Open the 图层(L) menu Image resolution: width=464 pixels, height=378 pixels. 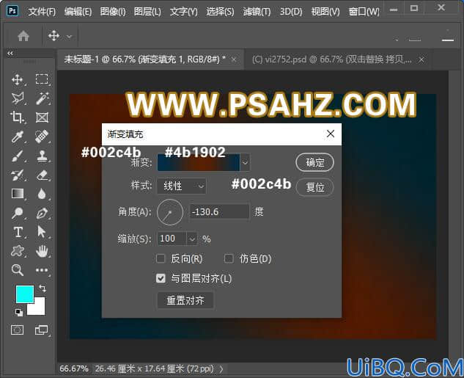click(x=147, y=12)
